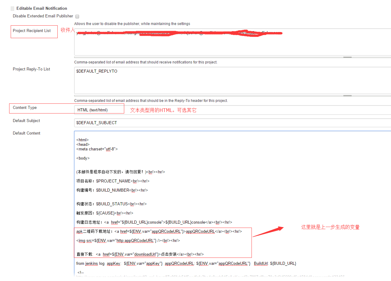The width and height of the screenshot is (391, 281).
Task: Click the auto-sent email notice line in Default Content
Action: point(121,172)
